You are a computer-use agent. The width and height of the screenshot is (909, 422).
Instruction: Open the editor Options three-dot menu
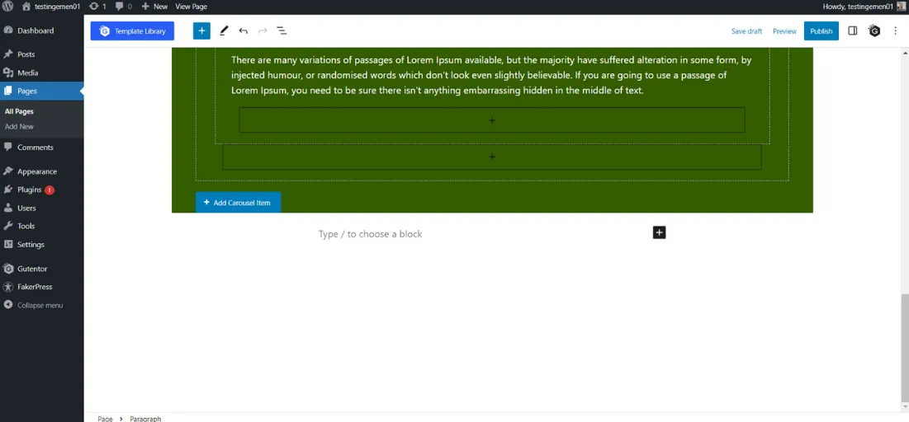coord(894,30)
